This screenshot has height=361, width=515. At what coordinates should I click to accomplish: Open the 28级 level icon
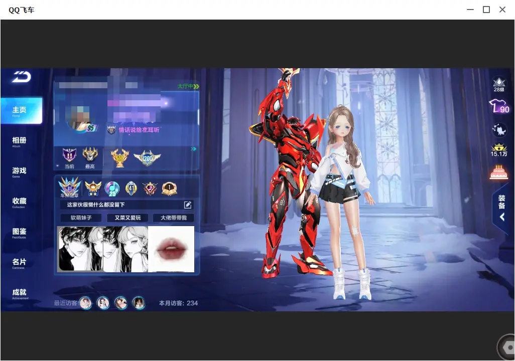click(x=499, y=84)
